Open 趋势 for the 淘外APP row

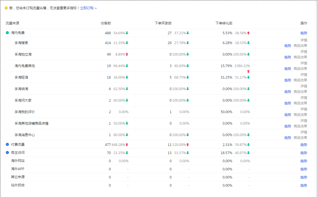[x=304, y=169]
